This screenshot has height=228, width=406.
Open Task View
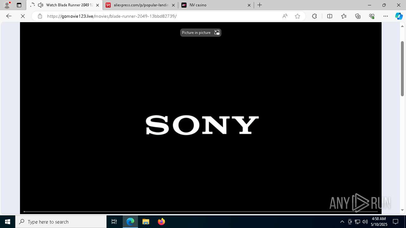[x=114, y=222]
